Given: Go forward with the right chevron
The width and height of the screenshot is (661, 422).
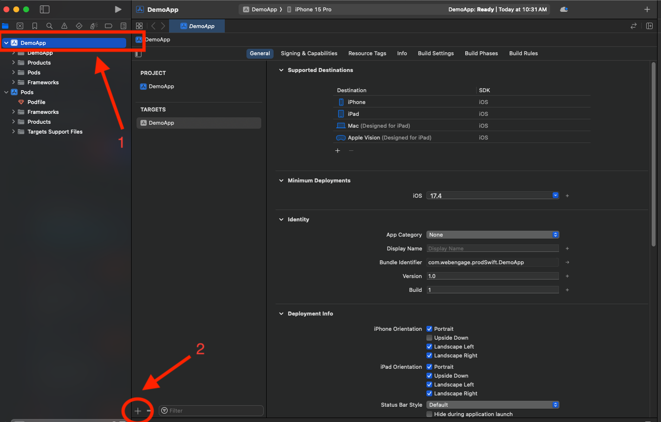Looking at the screenshot, I should [x=163, y=26].
